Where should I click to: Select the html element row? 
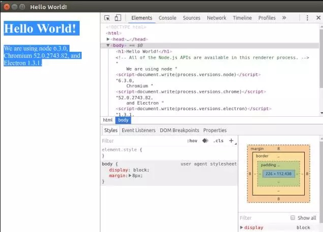[114, 33]
